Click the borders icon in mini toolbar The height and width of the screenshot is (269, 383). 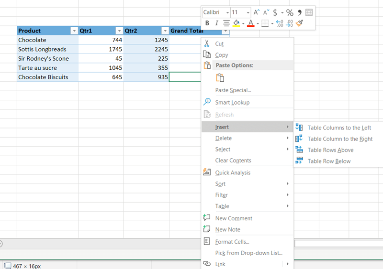tap(265, 23)
